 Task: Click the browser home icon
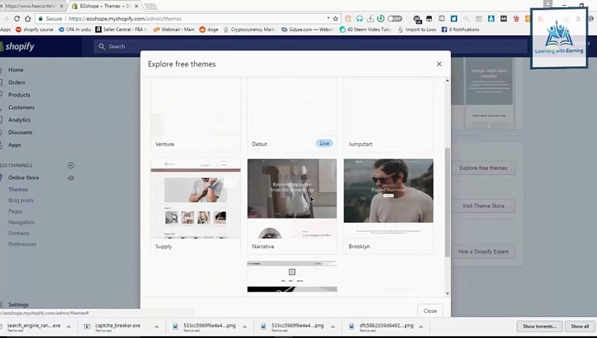(x=28, y=19)
